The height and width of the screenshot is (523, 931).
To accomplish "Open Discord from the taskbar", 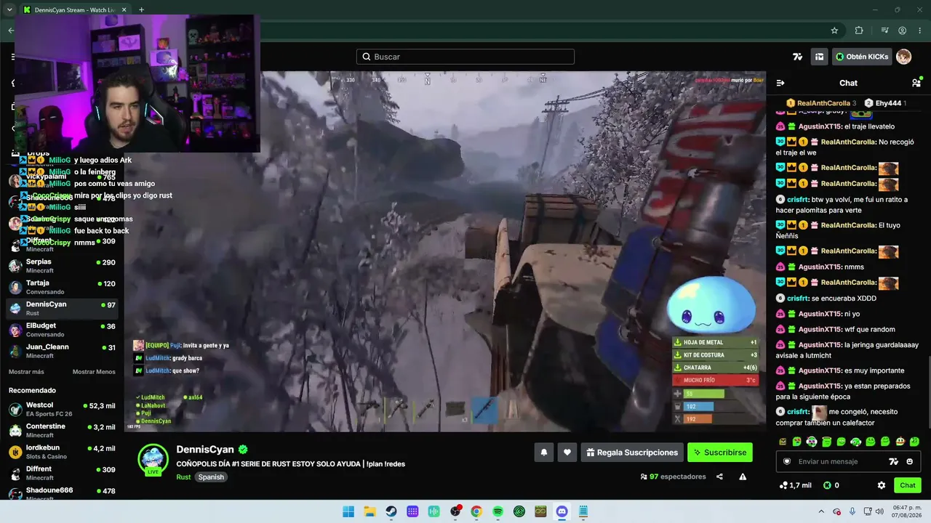I will point(562,511).
